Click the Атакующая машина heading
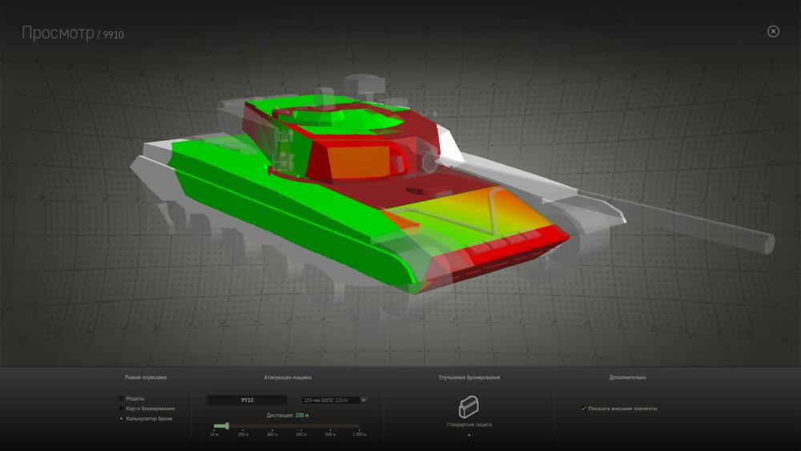801x451 pixels. [x=288, y=377]
